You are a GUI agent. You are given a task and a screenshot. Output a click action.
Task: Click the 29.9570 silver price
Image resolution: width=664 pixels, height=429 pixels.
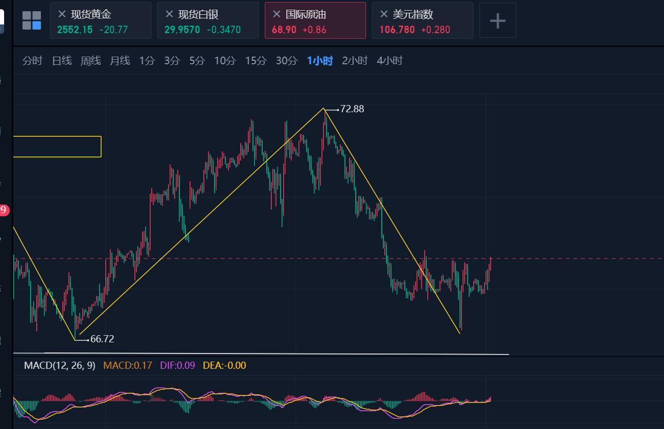click(x=182, y=30)
